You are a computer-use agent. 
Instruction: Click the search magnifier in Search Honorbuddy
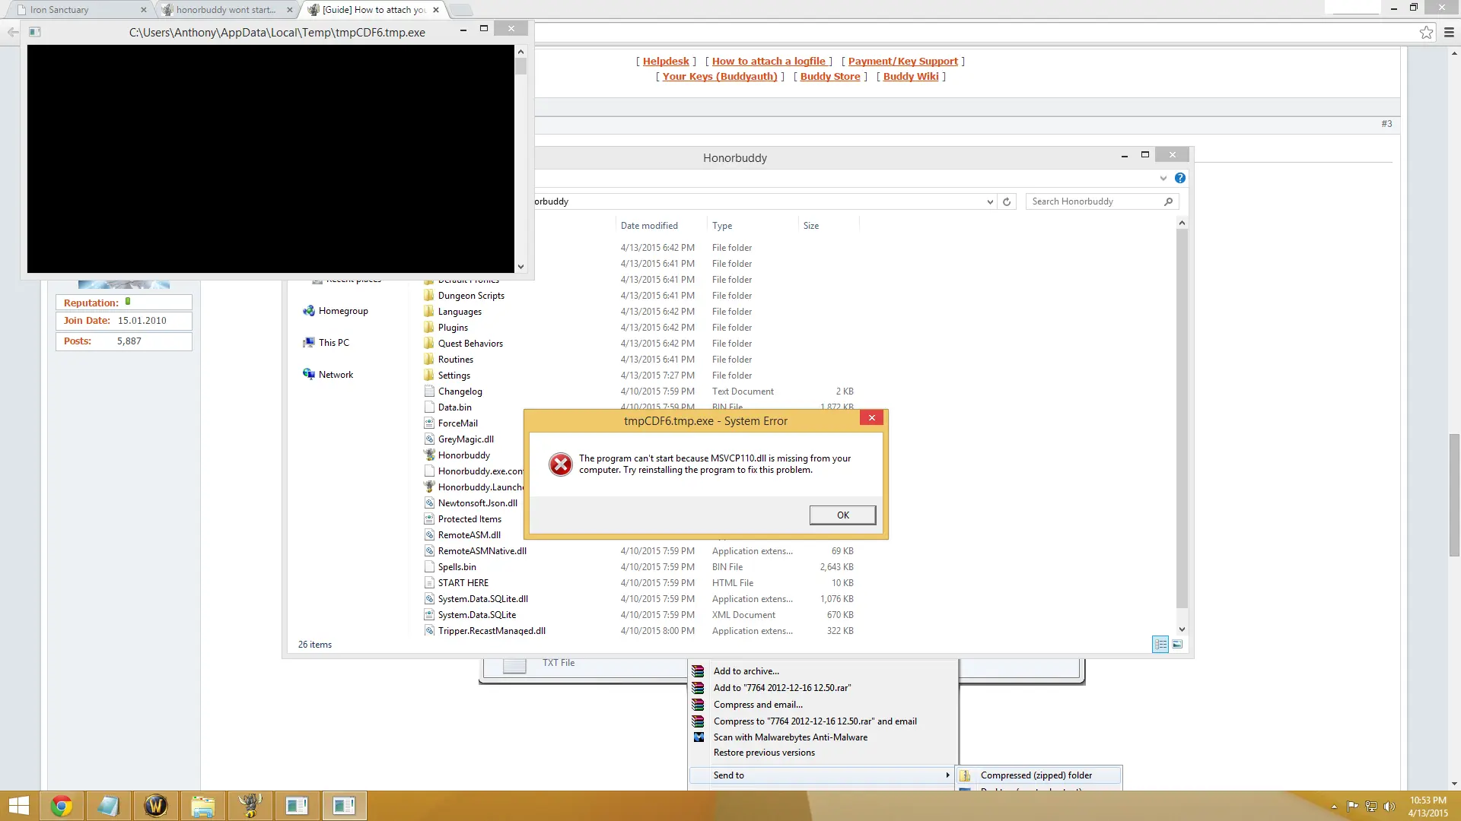point(1168,201)
